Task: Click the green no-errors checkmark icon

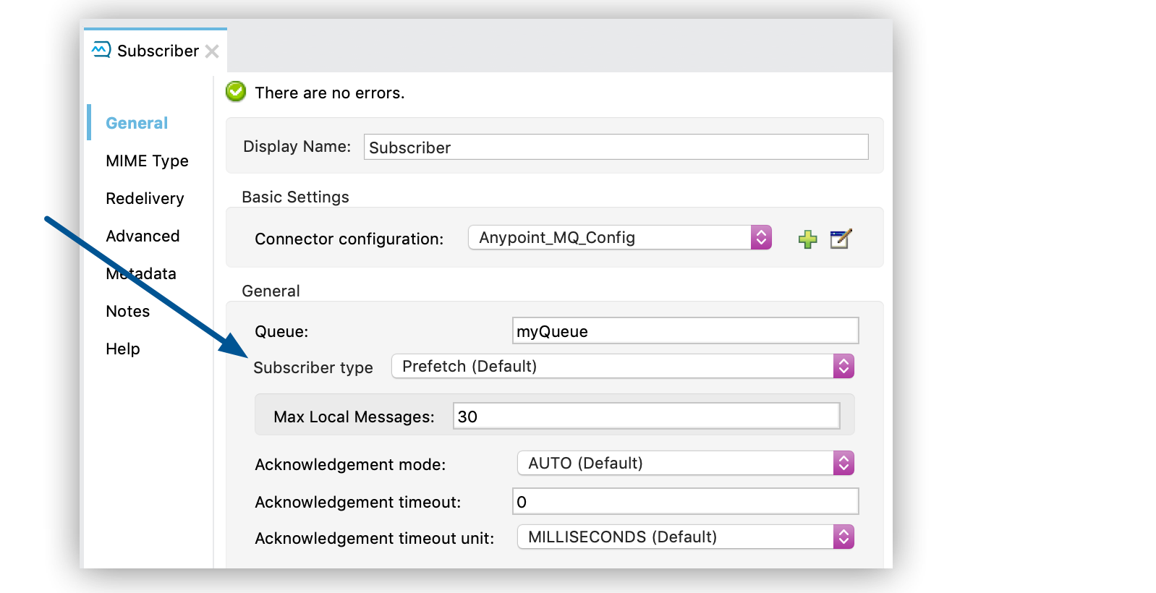Action: click(236, 92)
